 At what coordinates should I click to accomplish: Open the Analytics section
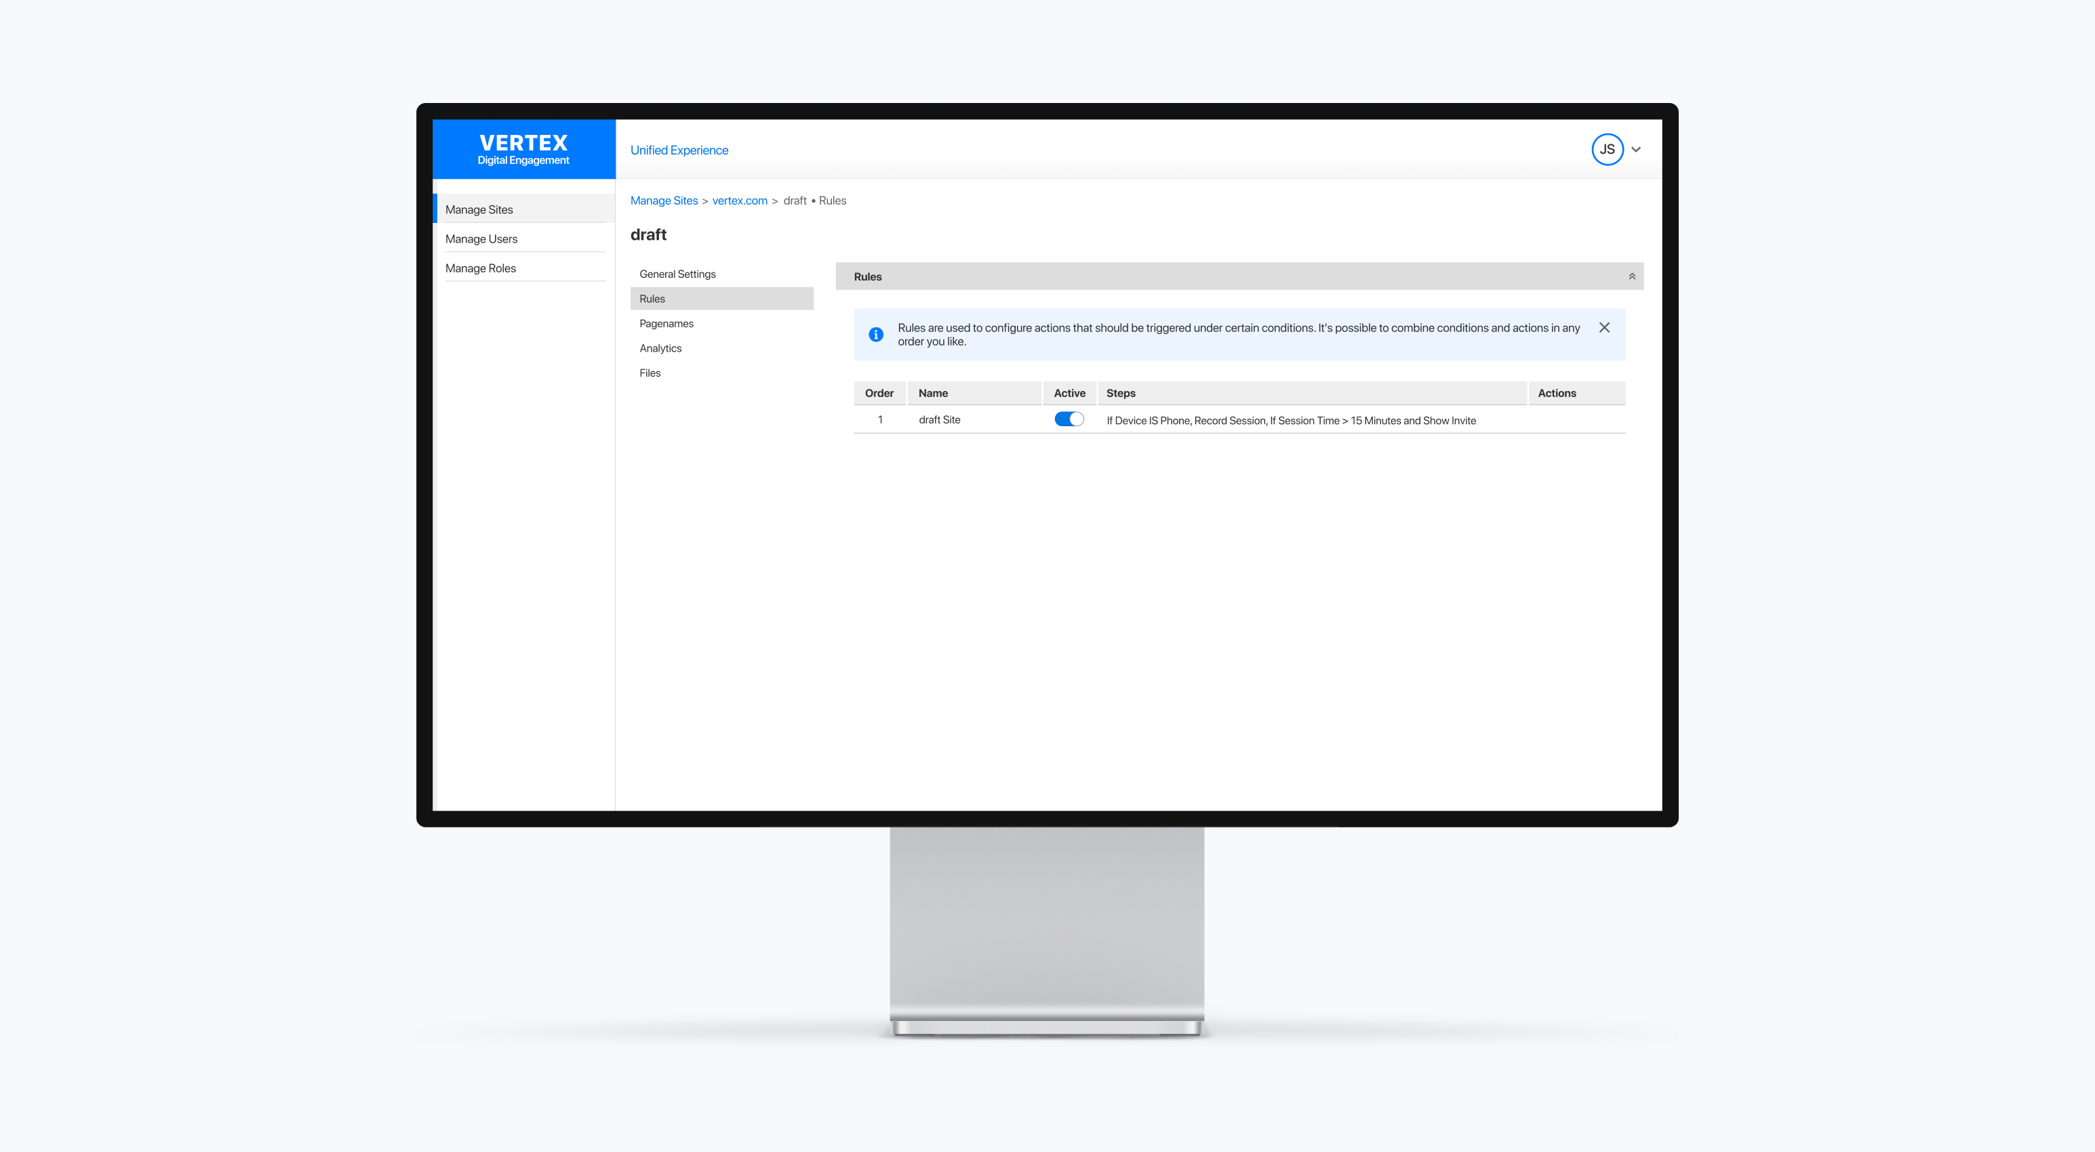pyautogui.click(x=660, y=348)
